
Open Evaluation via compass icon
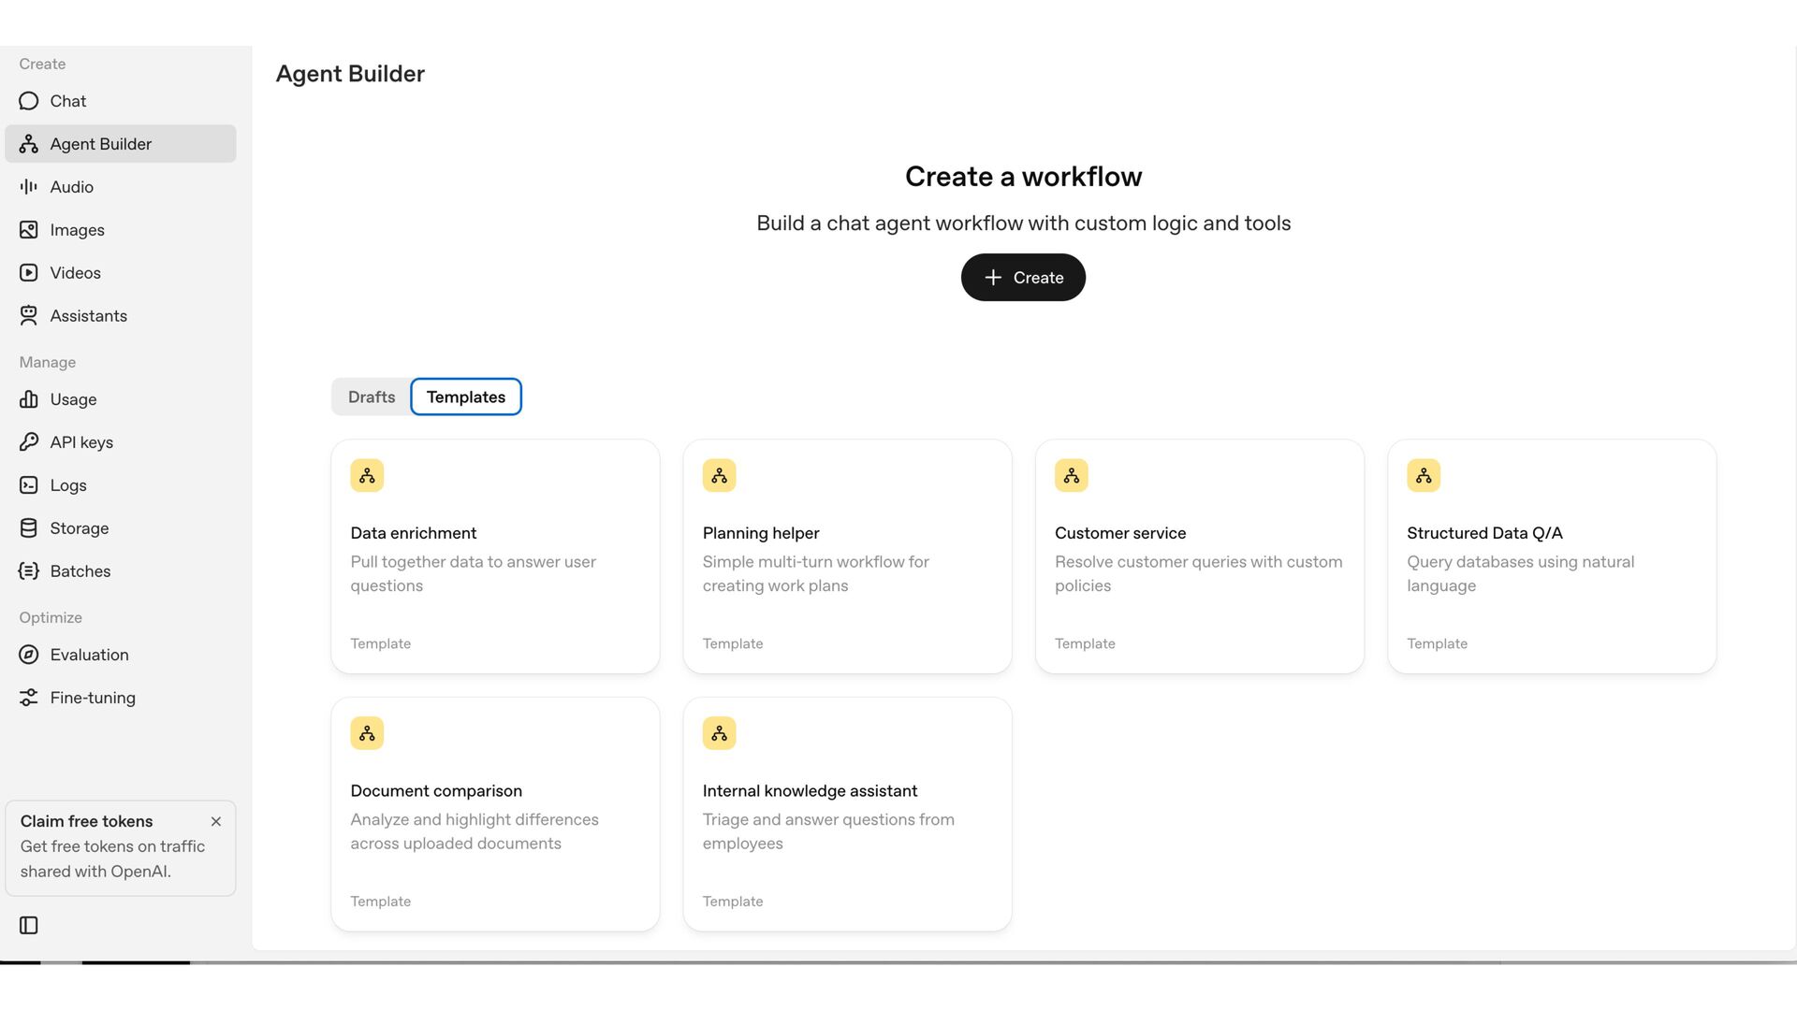[x=29, y=655]
